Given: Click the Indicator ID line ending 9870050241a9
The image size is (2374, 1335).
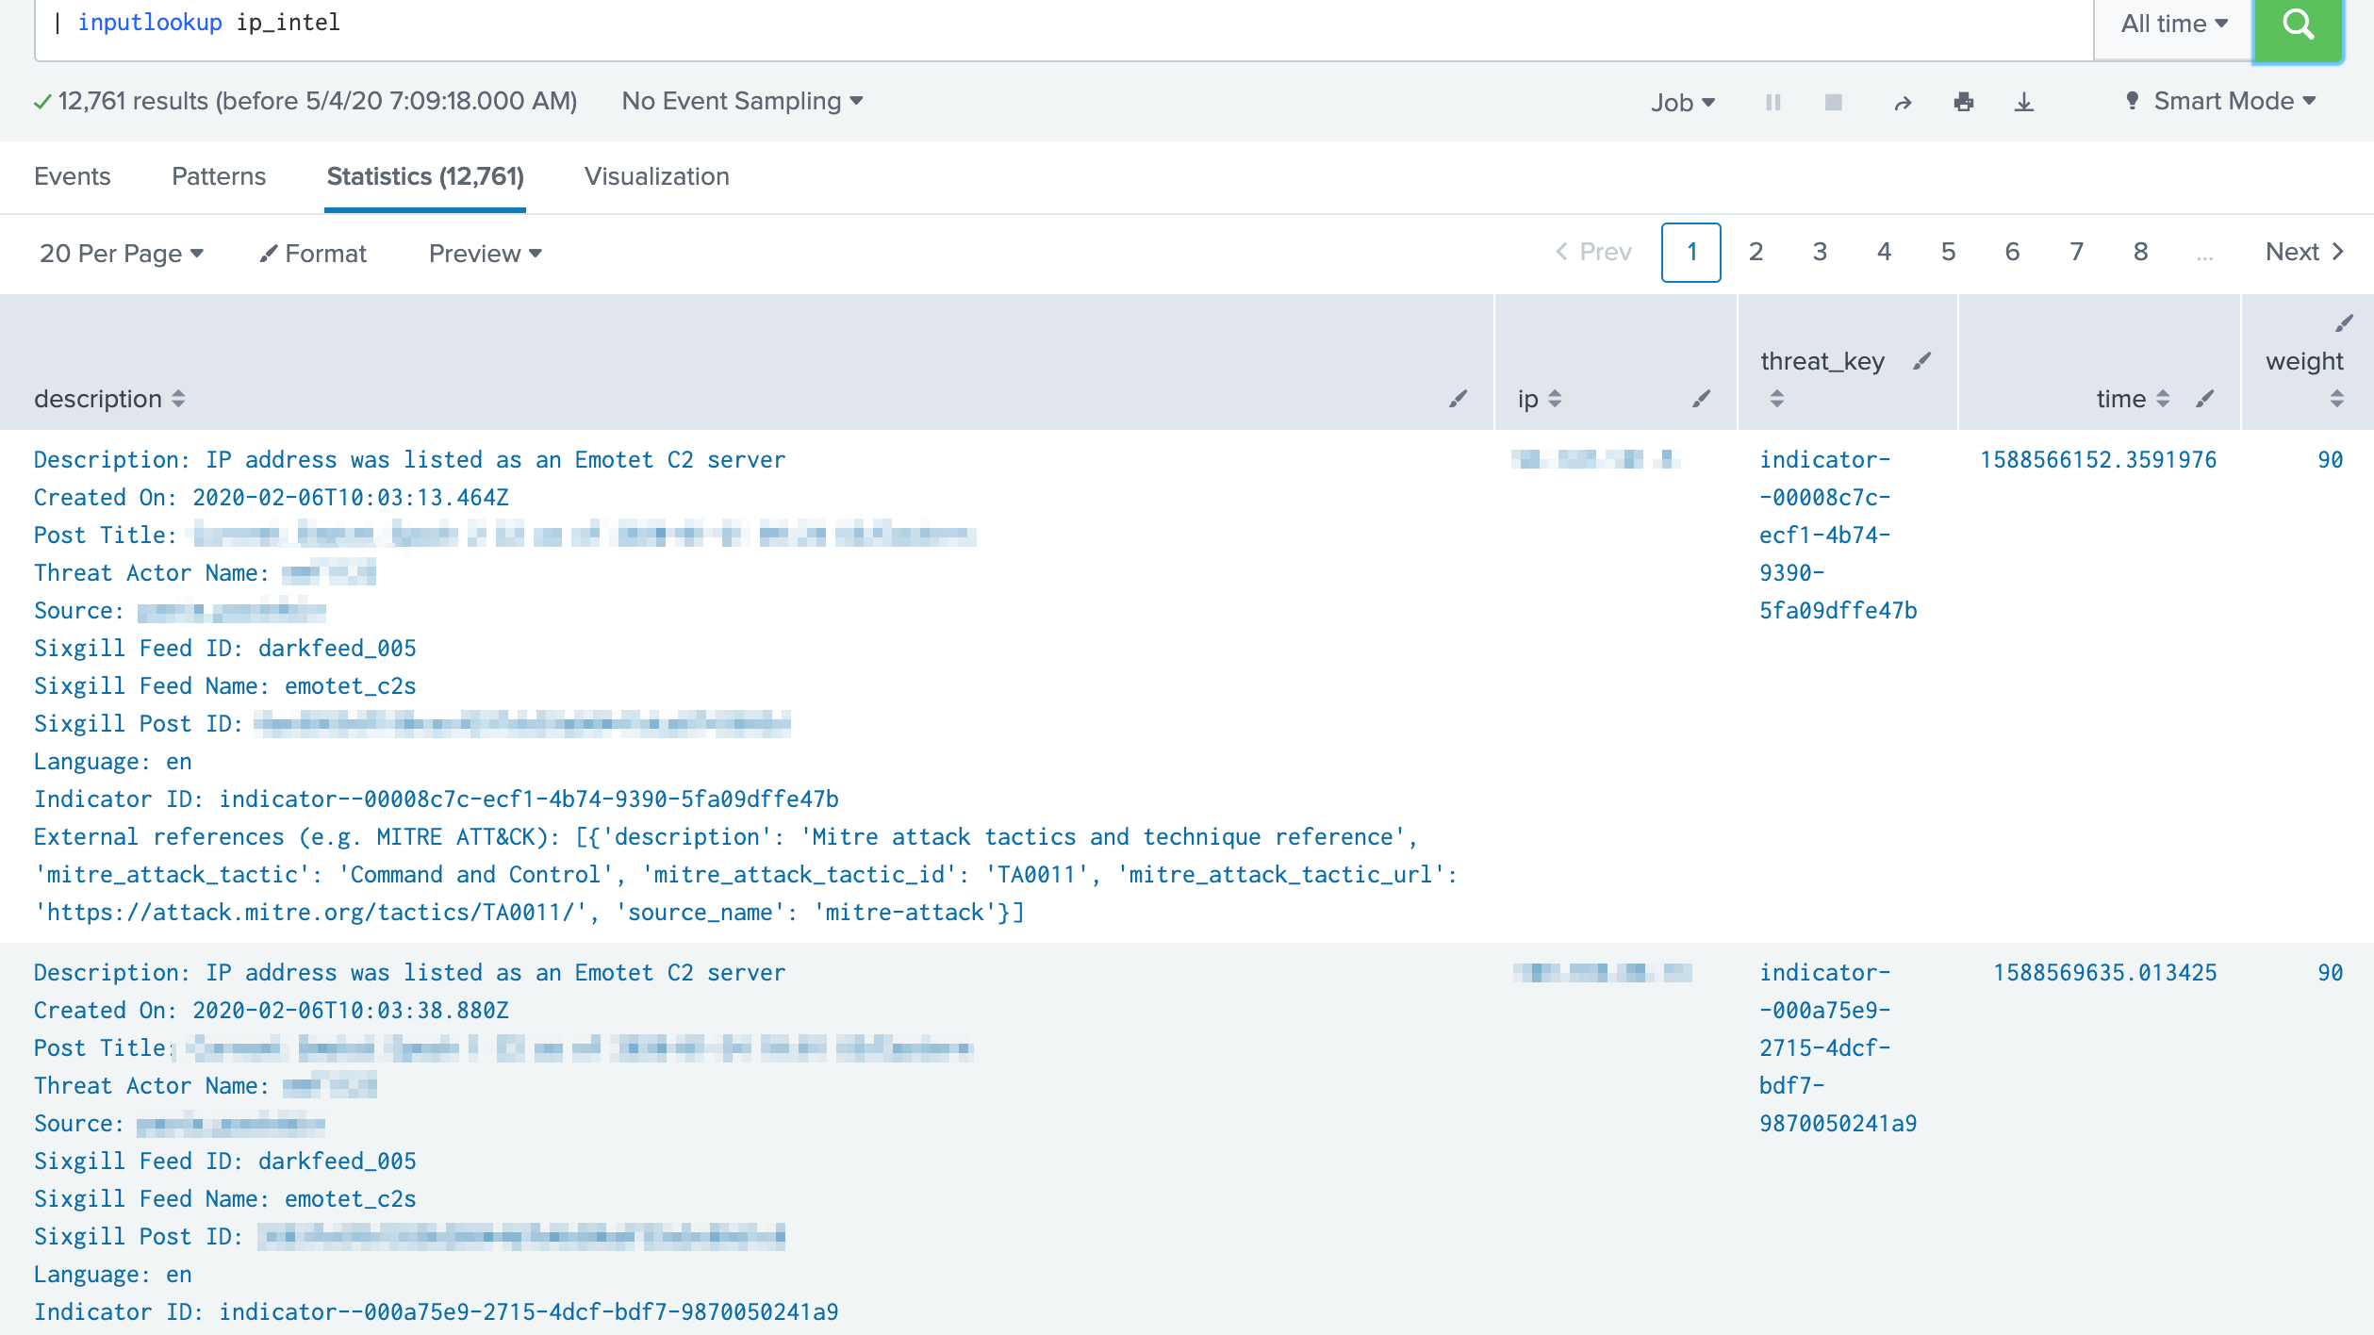Looking at the screenshot, I should click(437, 1312).
